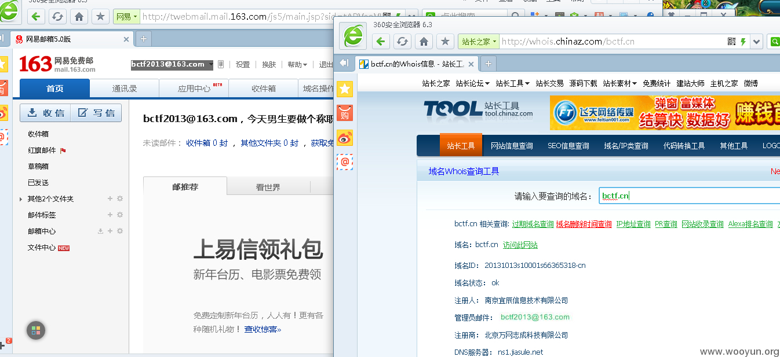
Task: Open 网站信息查询 menu in tool nav bar
Action: 512,146
